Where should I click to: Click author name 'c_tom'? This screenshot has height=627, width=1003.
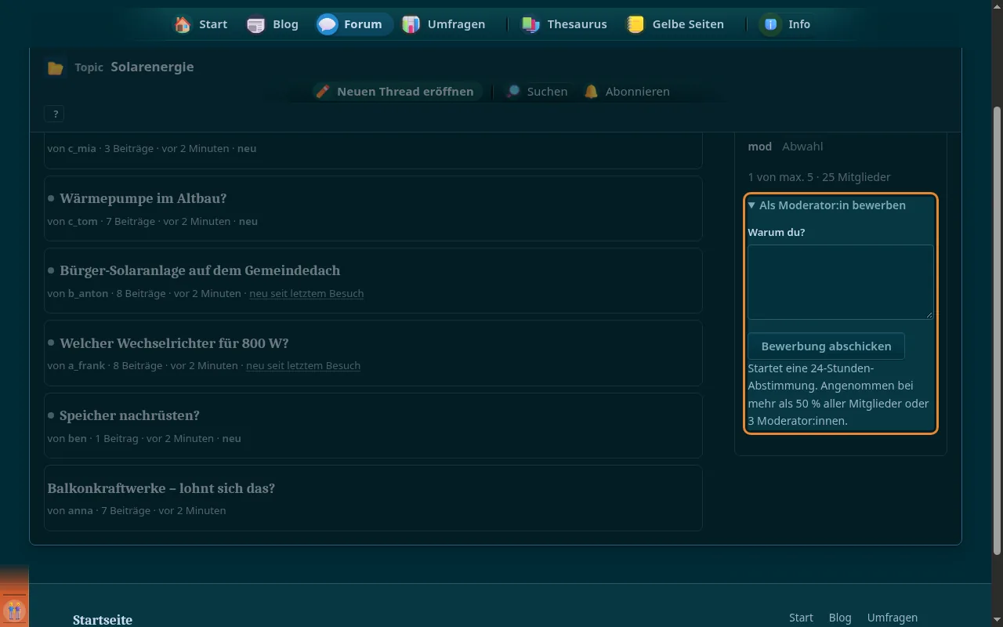[x=83, y=221]
